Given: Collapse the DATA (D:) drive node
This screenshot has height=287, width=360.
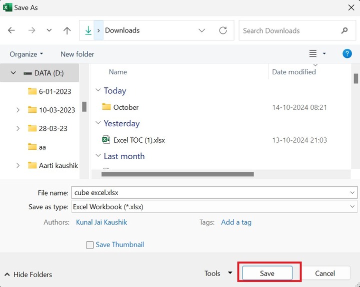Looking at the screenshot, I should coord(13,73).
